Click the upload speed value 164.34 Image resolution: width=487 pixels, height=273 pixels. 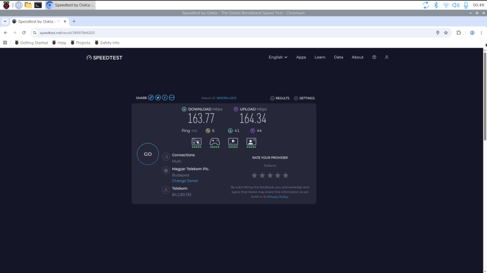click(253, 119)
